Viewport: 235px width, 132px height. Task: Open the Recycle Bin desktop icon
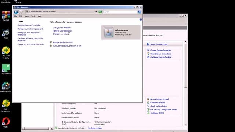(x=6, y=2)
